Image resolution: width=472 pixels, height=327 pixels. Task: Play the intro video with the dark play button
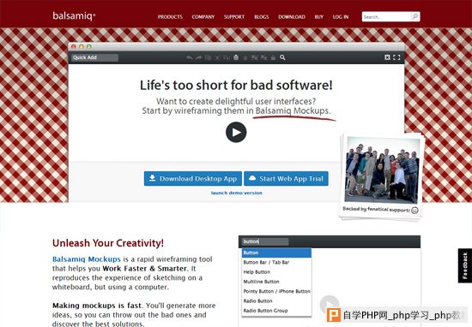(x=236, y=132)
